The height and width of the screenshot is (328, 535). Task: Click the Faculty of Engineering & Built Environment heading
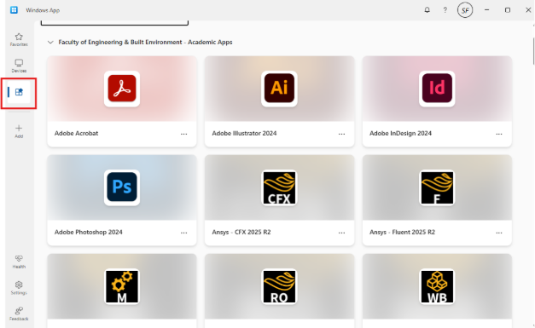click(x=145, y=43)
